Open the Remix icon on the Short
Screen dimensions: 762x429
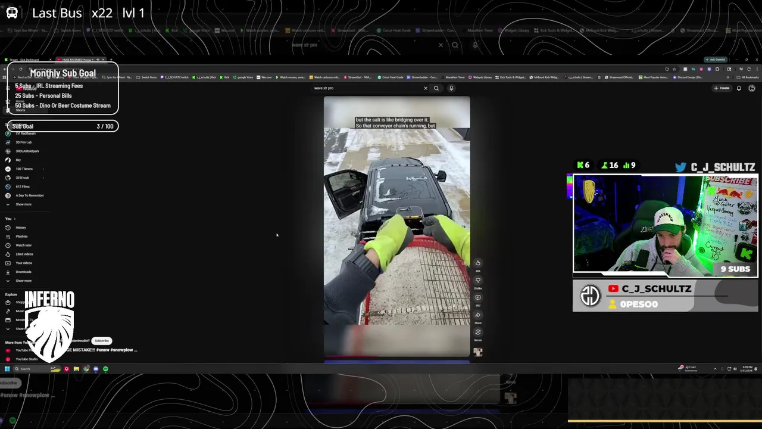click(x=477, y=332)
